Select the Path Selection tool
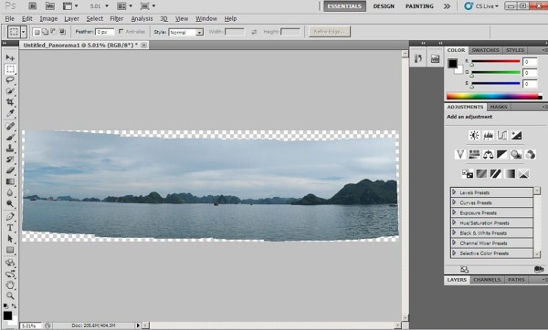This screenshot has width=548, height=330. [x=10, y=239]
